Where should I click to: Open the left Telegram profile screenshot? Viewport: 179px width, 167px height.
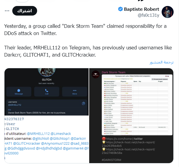[x=46, y=116]
